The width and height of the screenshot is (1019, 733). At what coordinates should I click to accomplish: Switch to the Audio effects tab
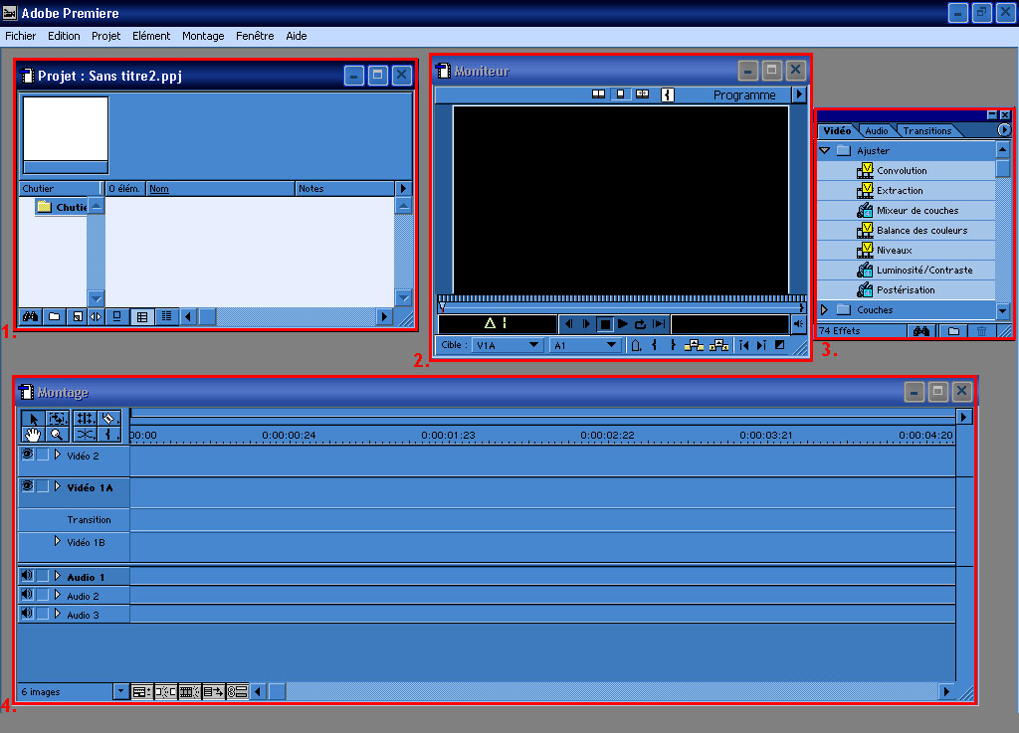876,131
